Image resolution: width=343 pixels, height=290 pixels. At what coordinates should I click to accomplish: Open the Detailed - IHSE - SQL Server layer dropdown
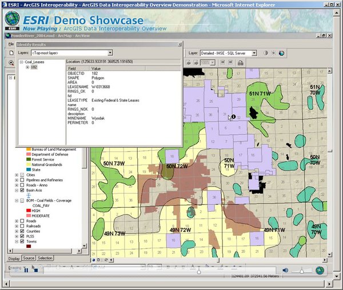point(254,53)
